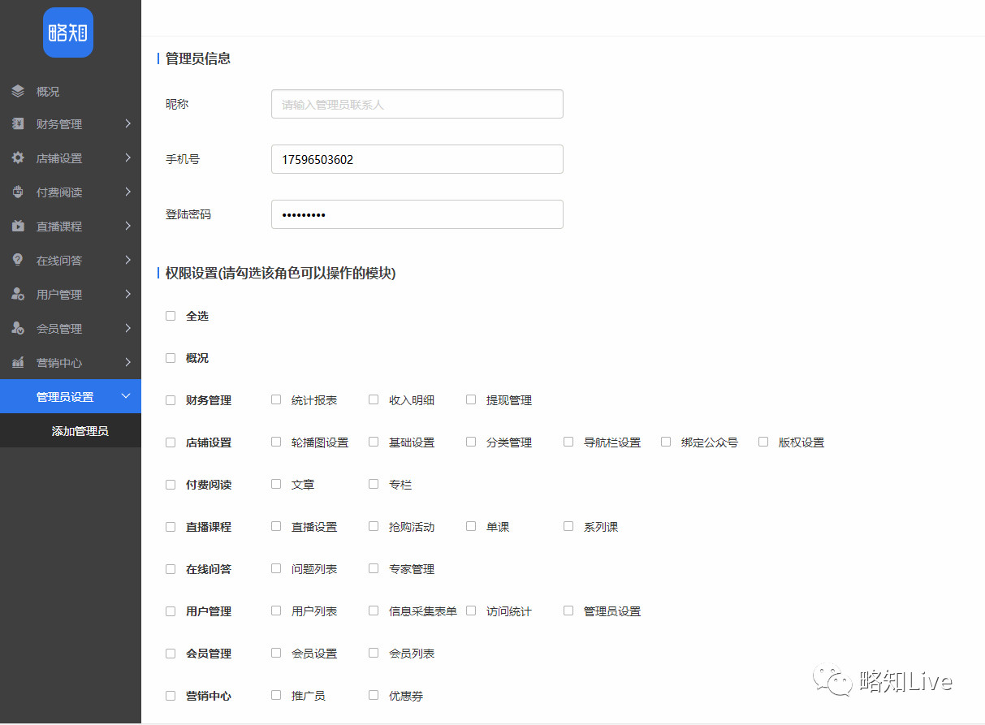The height and width of the screenshot is (725, 985).
Task: Tick the 访问统计 checkbox
Action: pyautogui.click(x=471, y=611)
